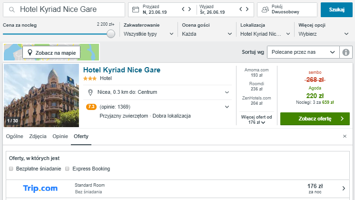
Task: Click the Szukaj search button
Action: [336, 10]
